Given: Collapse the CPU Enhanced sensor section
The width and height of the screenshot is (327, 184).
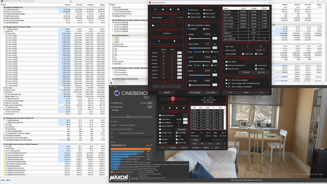Looking at the screenshot, I should click(x=2, y=144).
